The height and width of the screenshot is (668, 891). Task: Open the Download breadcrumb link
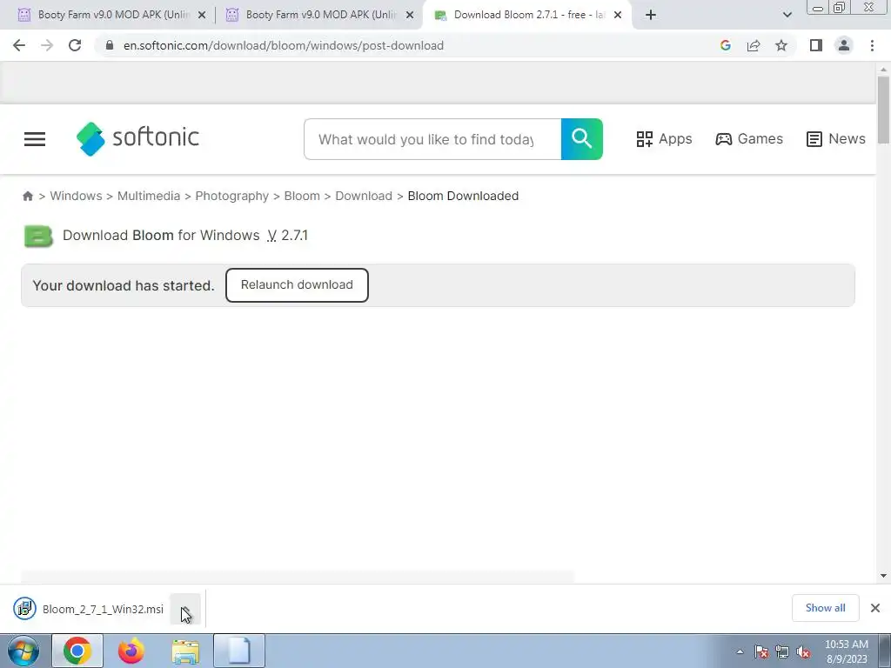click(364, 196)
